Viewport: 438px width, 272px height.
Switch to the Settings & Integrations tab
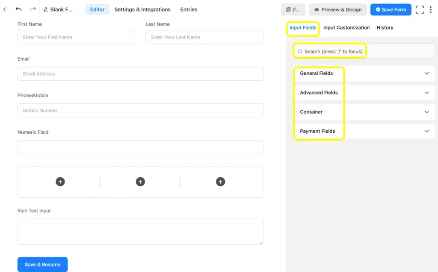coord(142,9)
